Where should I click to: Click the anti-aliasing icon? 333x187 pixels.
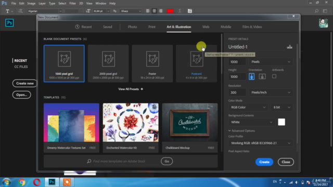click(x=114, y=11)
